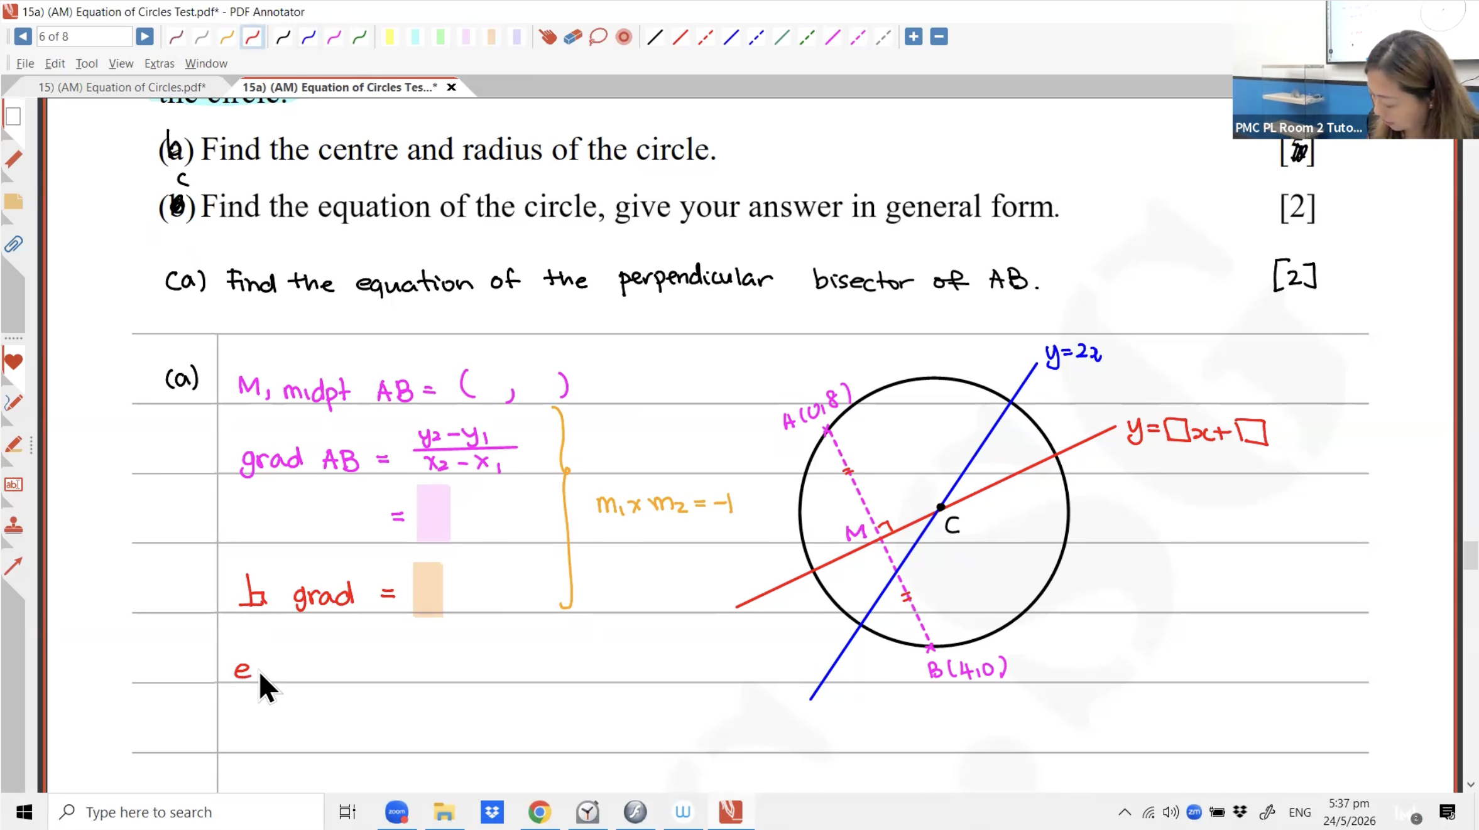
Task: Select the maroon pen preset
Action: tap(176, 37)
